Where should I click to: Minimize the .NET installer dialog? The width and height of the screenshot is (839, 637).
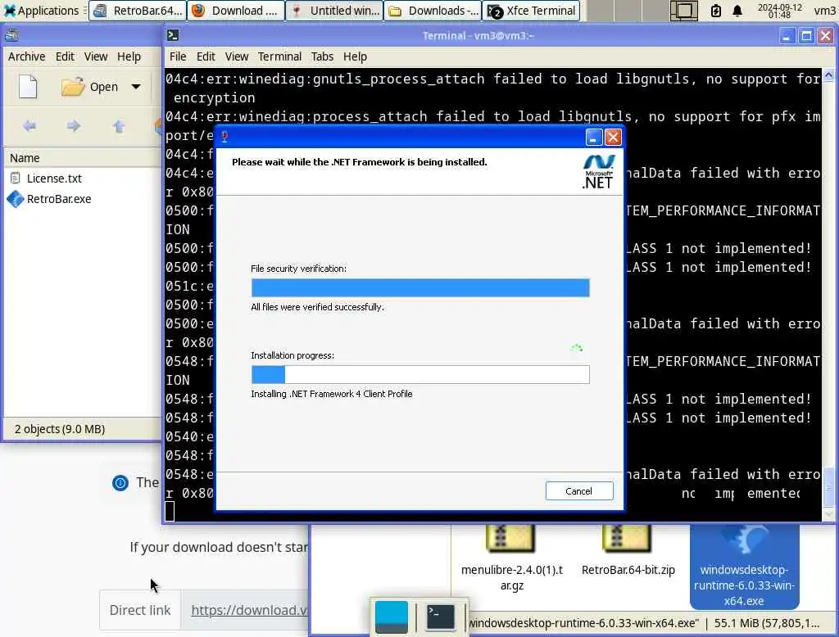click(x=594, y=138)
